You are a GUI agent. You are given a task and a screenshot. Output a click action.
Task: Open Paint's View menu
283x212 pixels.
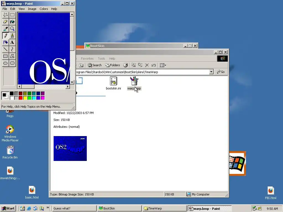pyautogui.click(x=22, y=9)
